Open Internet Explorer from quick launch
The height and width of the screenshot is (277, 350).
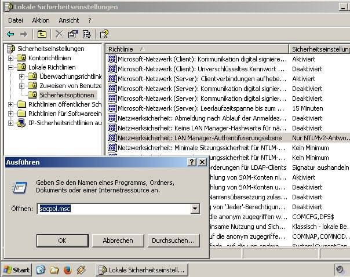[x=41, y=270]
